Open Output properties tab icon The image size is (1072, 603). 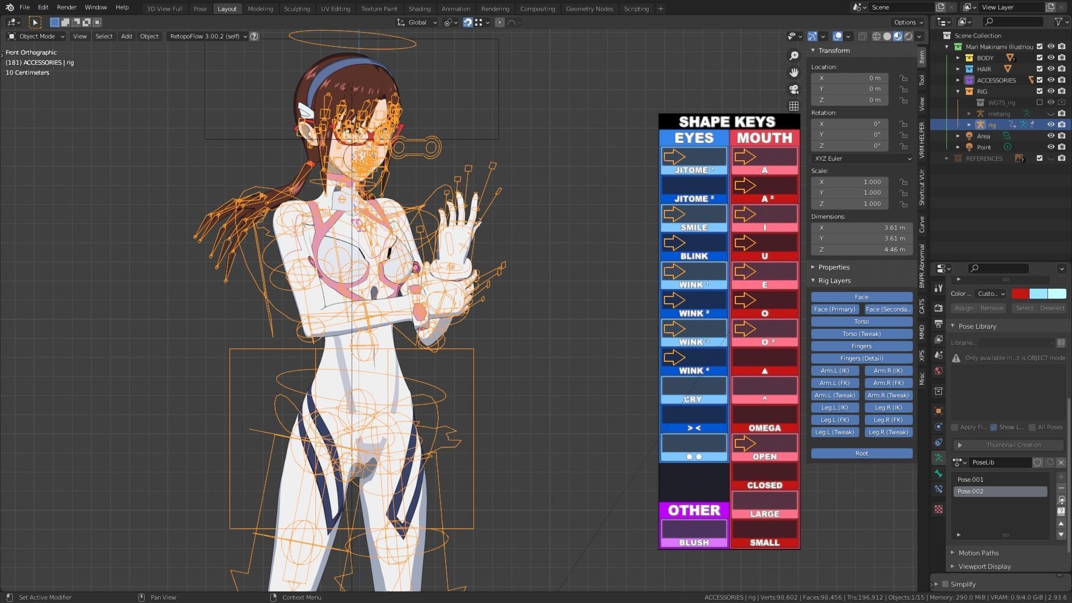pyautogui.click(x=939, y=324)
